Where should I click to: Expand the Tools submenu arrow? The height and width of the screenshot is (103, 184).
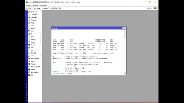[x=41, y=56]
